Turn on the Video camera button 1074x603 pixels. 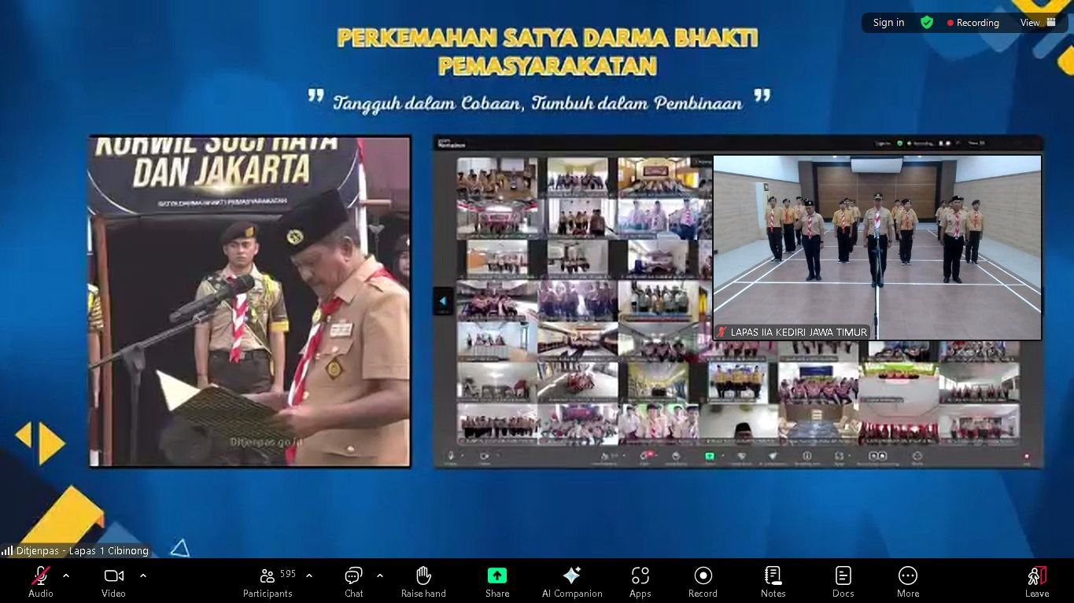pos(113,582)
